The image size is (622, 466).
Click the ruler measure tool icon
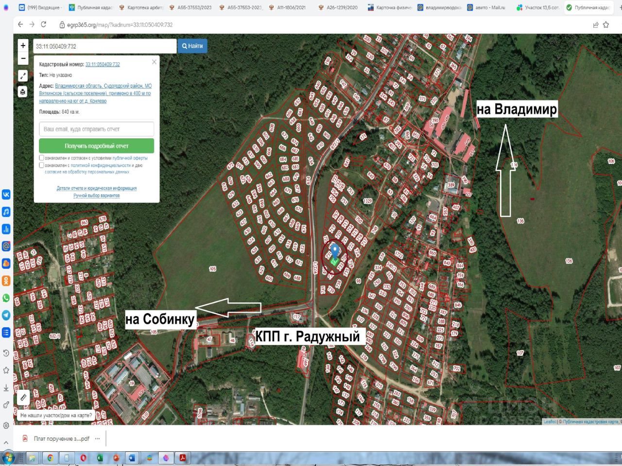(x=23, y=398)
